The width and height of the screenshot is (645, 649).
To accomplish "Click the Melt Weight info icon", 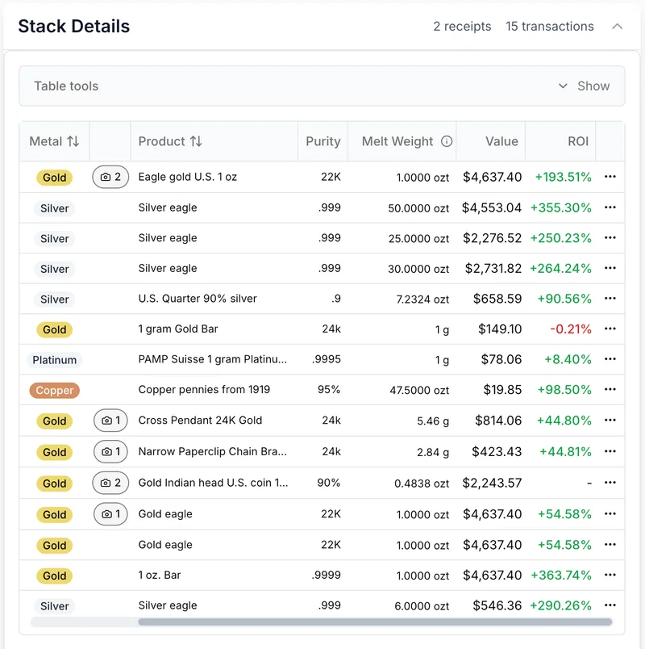I will (x=446, y=141).
